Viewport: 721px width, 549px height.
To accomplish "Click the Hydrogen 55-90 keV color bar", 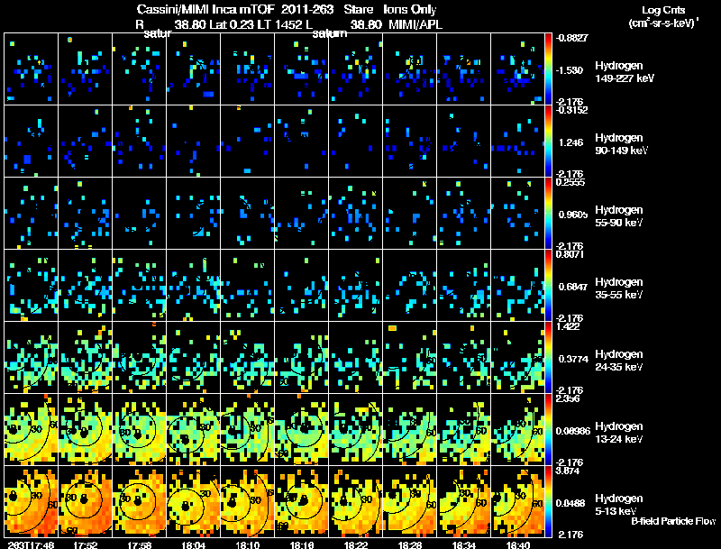I will [548, 214].
